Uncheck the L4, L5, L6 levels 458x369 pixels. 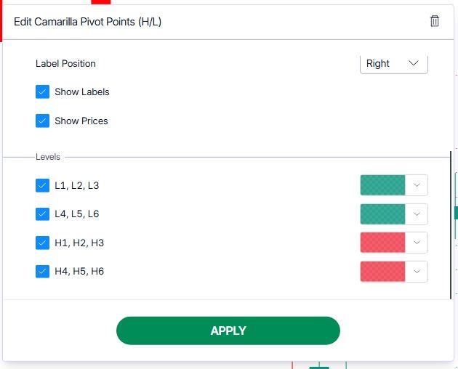click(x=42, y=214)
